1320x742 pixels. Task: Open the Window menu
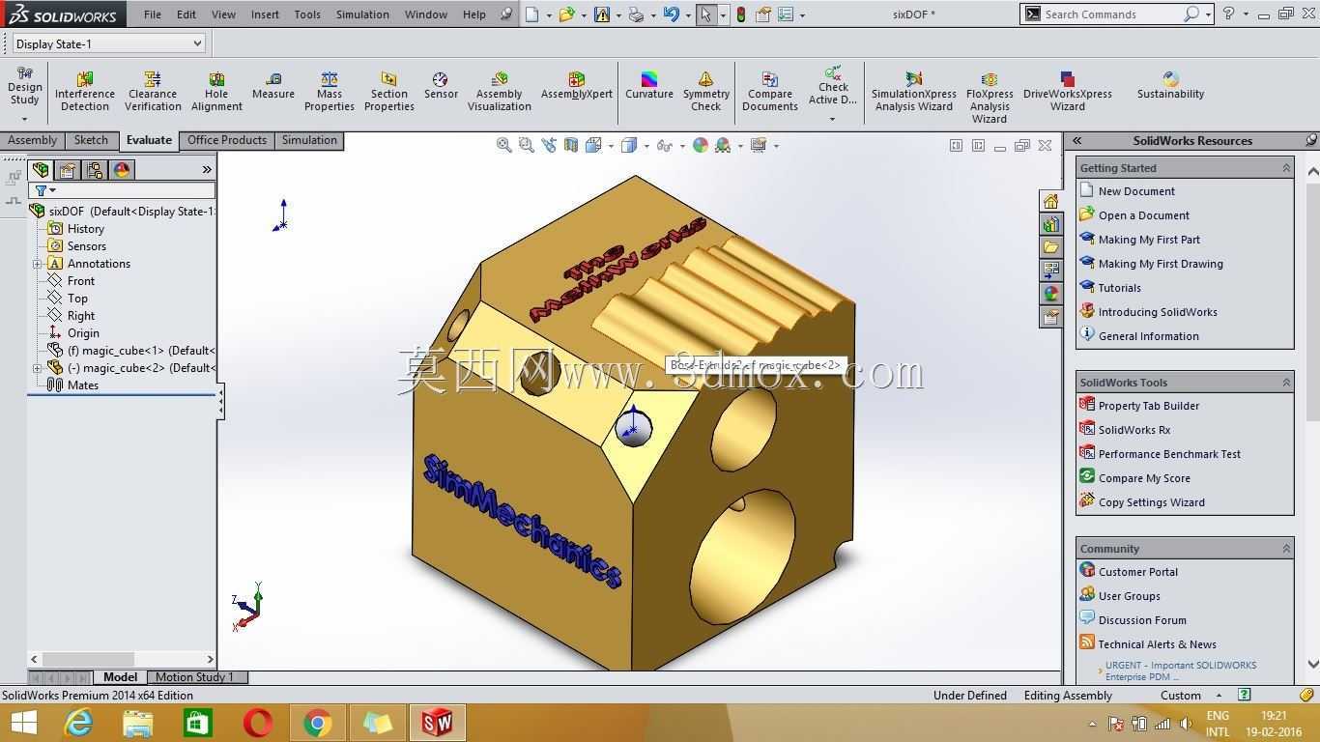(426, 14)
